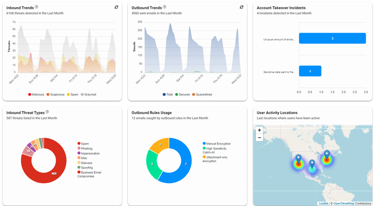Toggle Graymail series in inbound legend

point(88,94)
